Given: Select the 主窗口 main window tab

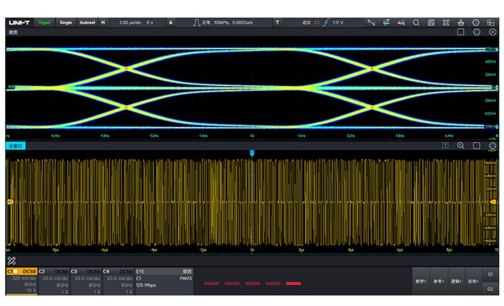Looking at the screenshot, I should pyautogui.click(x=15, y=146).
